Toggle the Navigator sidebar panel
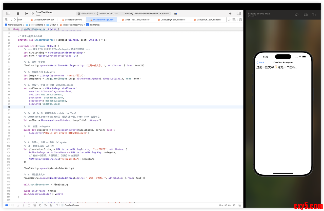The width and height of the screenshot is (324, 211). (x=8, y=14)
